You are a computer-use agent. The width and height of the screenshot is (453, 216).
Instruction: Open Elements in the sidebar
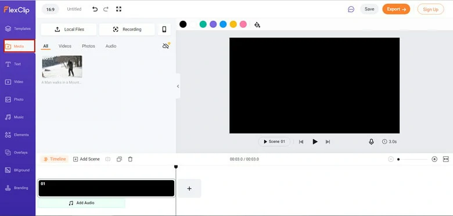pyautogui.click(x=17, y=135)
